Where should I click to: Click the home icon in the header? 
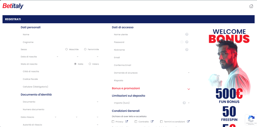251,6
